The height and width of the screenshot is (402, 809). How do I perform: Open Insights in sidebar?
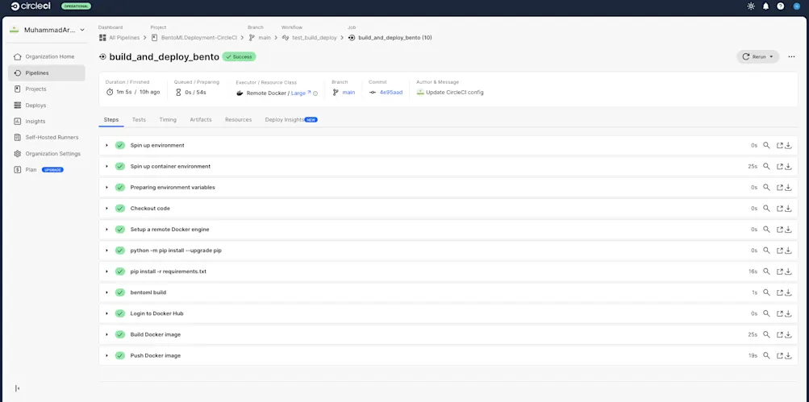pos(47,121)
